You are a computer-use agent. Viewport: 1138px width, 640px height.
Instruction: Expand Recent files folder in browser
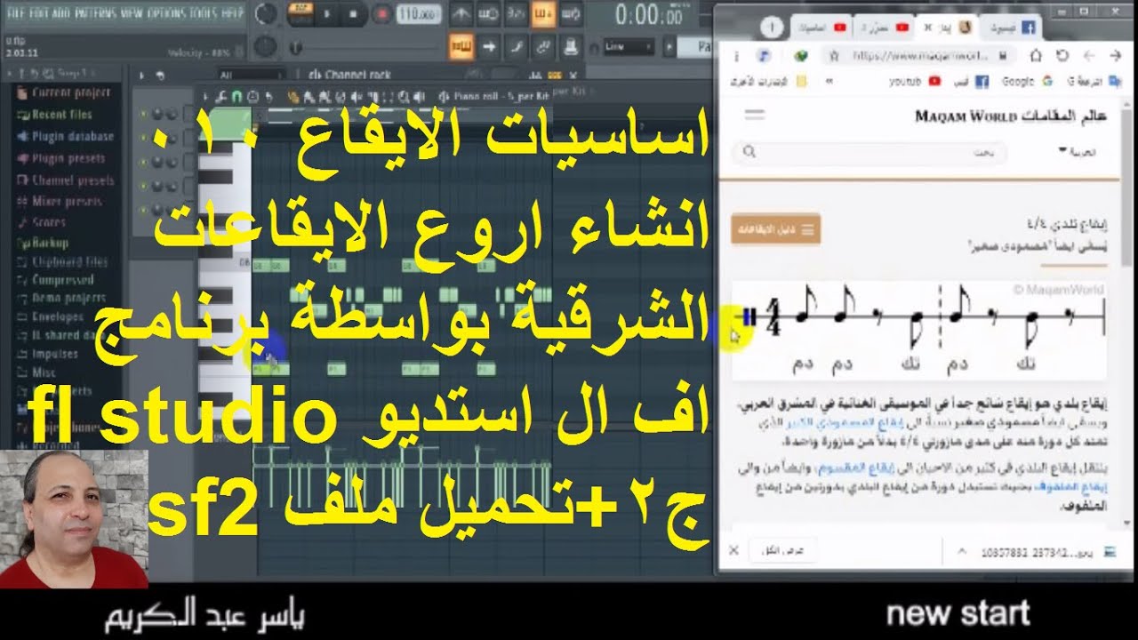[x=55, y=115]
